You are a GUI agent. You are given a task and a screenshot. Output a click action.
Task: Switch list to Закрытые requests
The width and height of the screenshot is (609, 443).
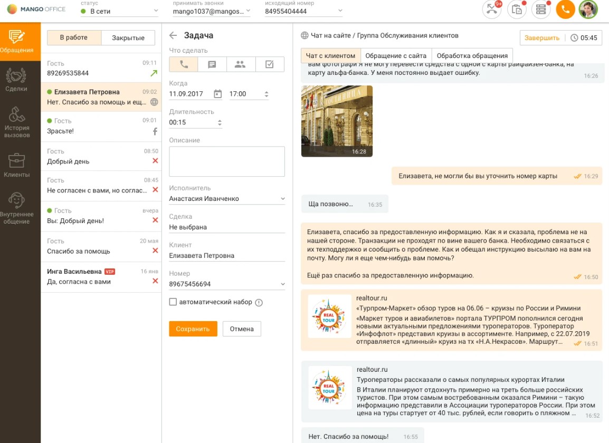(x=129, y=38)
